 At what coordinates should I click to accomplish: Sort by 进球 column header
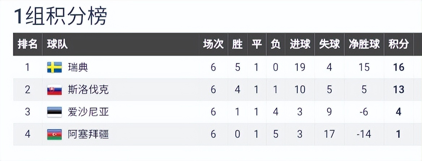coord(300,44)
